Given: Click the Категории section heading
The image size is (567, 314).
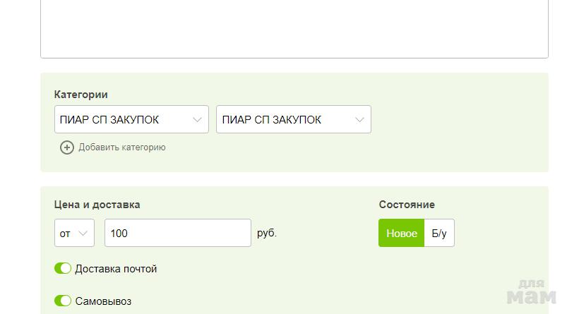Looking at the screenshot, I should pyautogui.click(x=81, y=95).
